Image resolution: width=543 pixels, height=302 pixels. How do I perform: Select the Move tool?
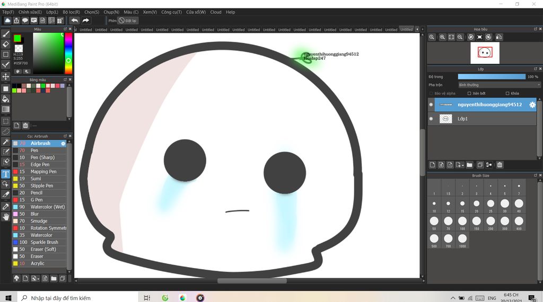(6, 76)
